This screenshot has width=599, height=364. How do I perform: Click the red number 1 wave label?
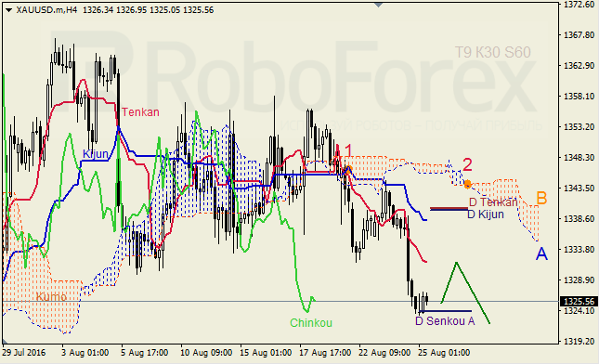coord(348,151)
